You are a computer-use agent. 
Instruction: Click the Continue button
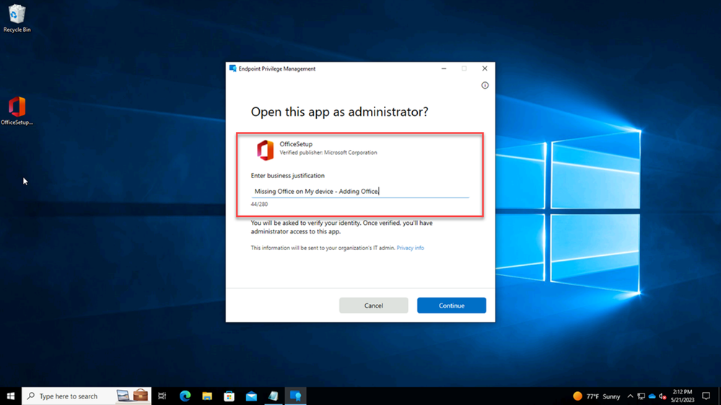[x=451, y=306]
